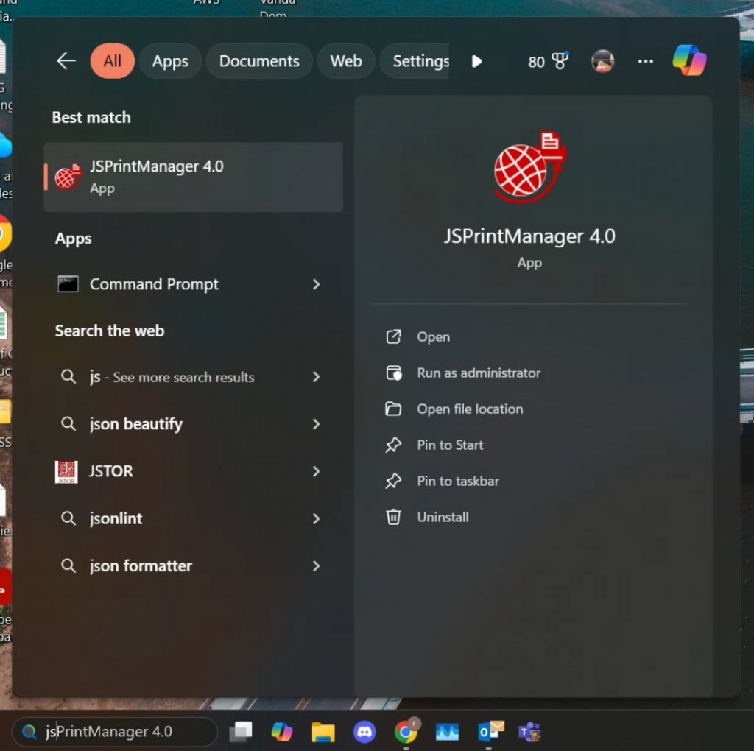Click the rewards trophy points icon
The image size is (754, 751).
[x=560, y=62]
